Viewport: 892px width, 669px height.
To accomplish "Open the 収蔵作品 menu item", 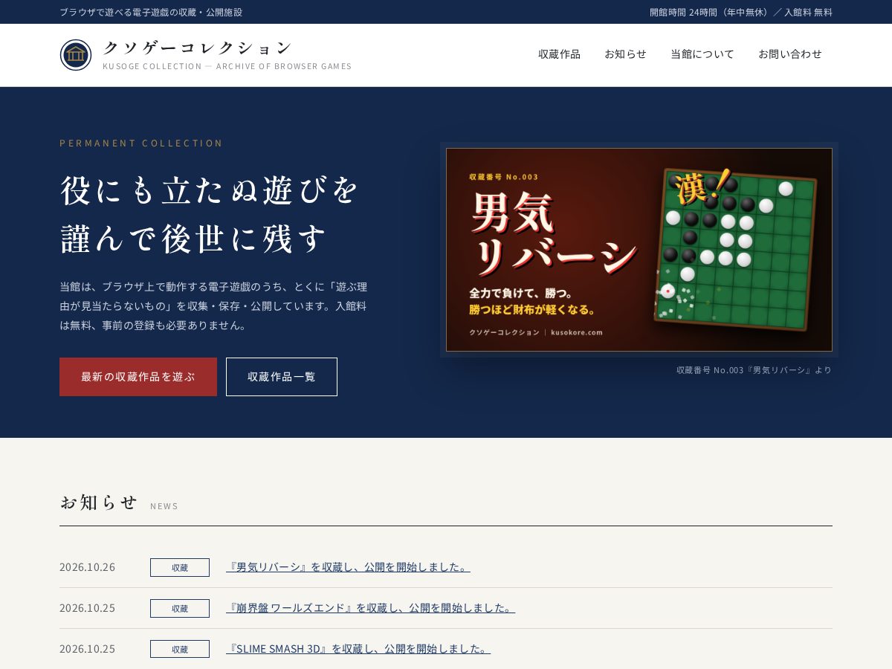I will 559,54.
